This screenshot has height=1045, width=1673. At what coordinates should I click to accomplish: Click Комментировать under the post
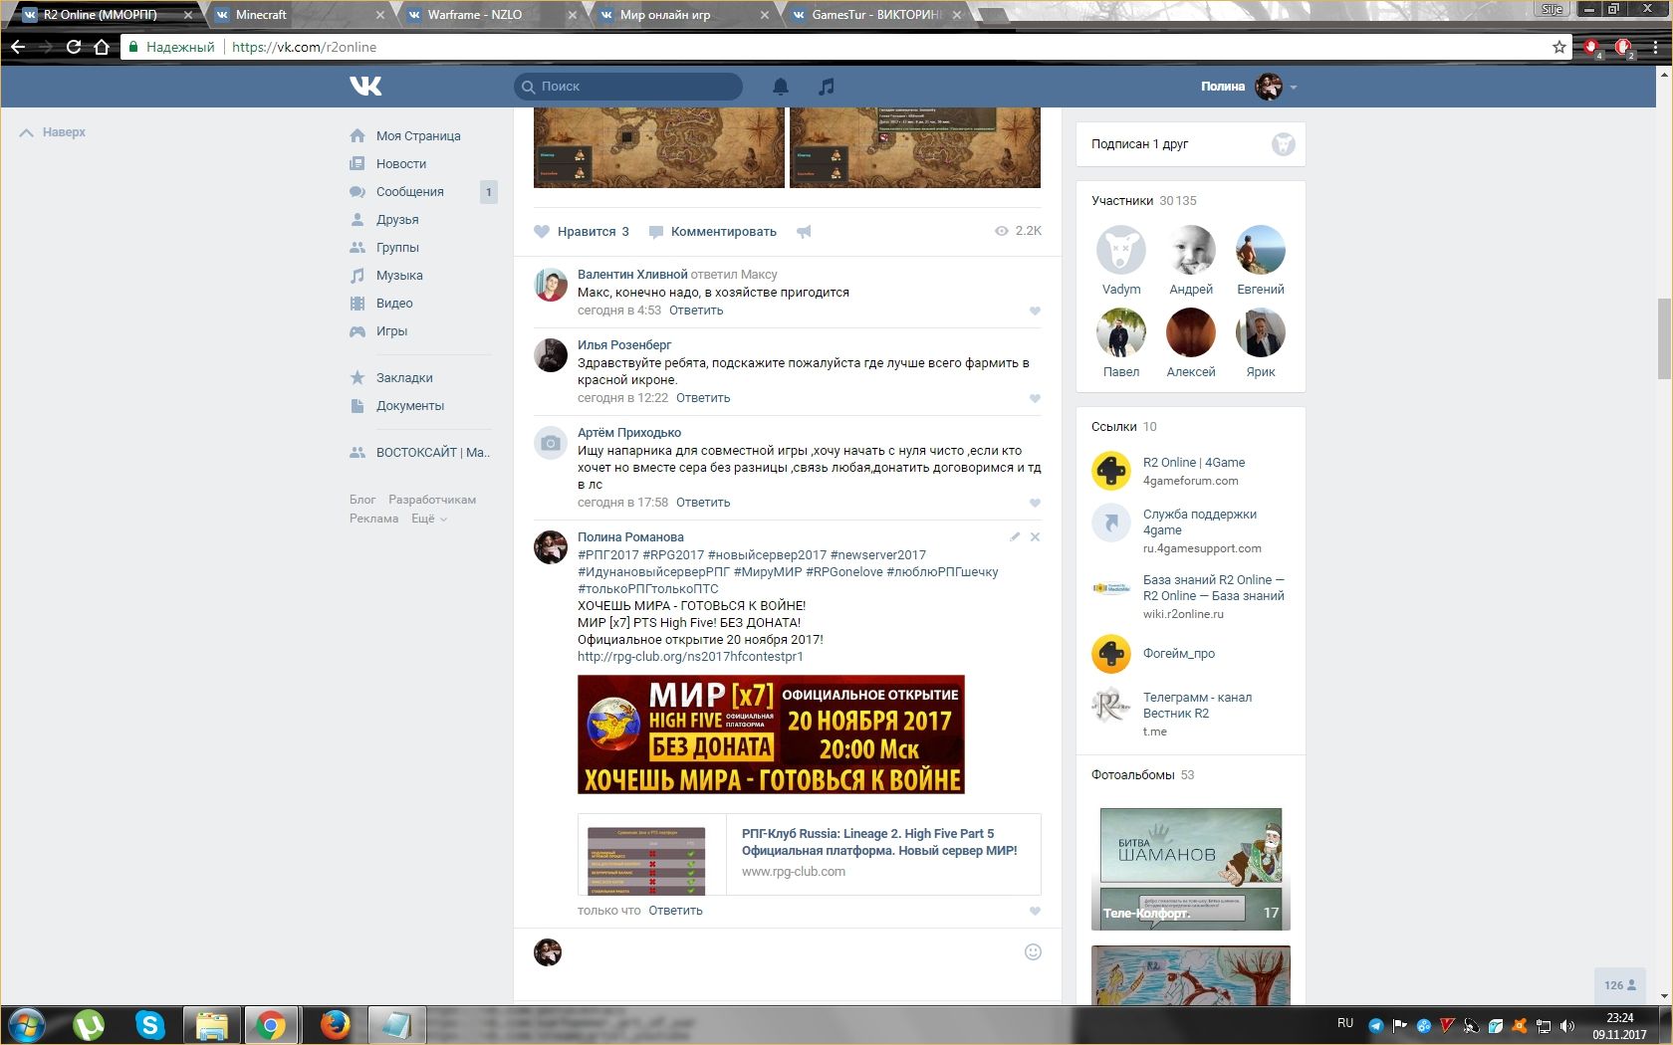click(712, 232)
